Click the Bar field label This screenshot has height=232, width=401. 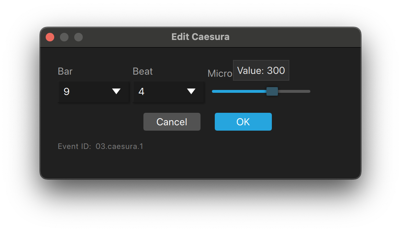pyautogui.click(x=65, y=71)
